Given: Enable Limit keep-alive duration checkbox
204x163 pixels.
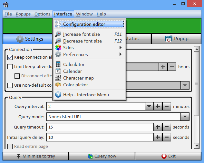Looking at the screenshot, I should click(x=10, y=67).
